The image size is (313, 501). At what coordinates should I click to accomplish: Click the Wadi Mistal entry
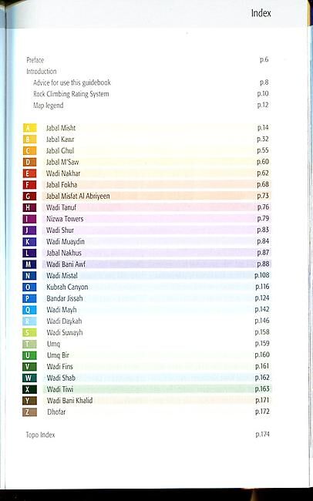point(62,276)
